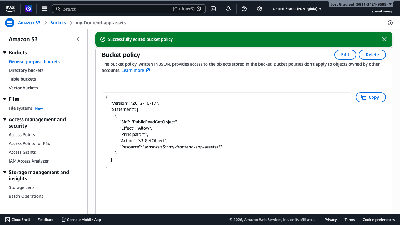Delete the bucket policy
This screenshot has height=225, width=400.
[372, 55]
